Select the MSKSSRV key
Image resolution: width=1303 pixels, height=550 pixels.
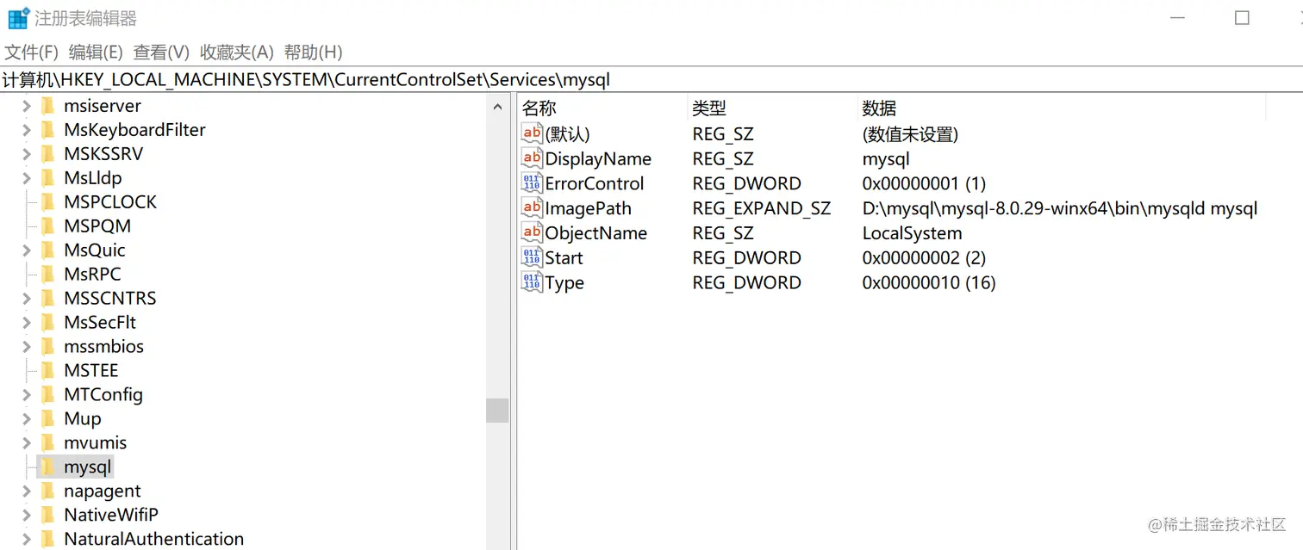coord(103,154)
